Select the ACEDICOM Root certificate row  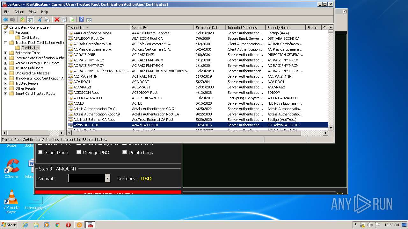(198, 93)
